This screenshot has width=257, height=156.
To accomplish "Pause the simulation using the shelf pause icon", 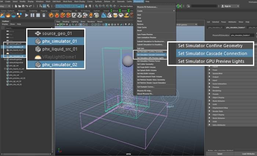I will click(x=32, y=15).
